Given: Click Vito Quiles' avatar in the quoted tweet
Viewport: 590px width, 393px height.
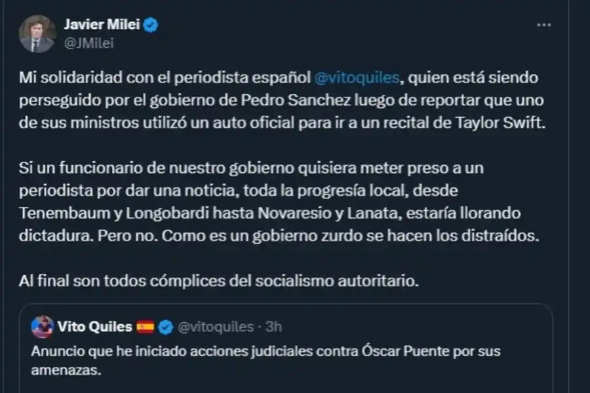Looking at the screenshot, I should [x=42, y=326].
